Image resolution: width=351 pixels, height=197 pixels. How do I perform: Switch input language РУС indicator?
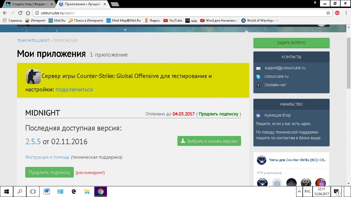coord(308,192)
